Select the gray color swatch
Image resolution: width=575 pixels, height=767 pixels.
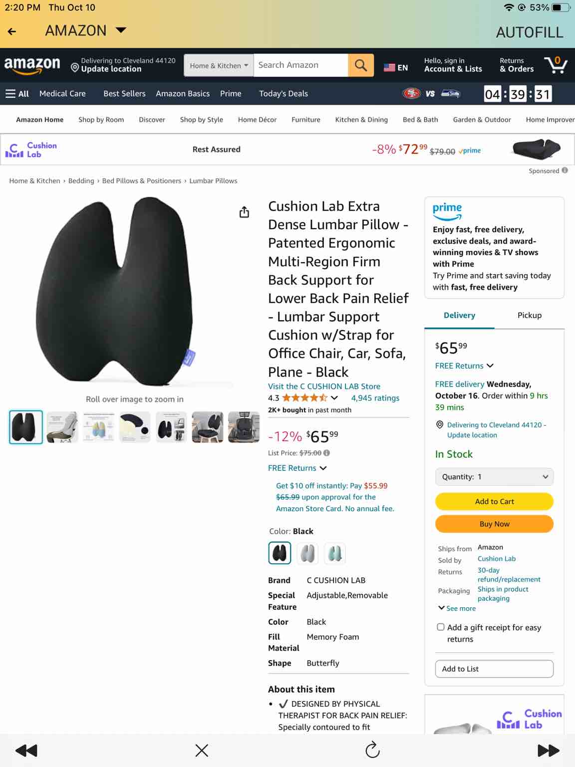[308, 553]
